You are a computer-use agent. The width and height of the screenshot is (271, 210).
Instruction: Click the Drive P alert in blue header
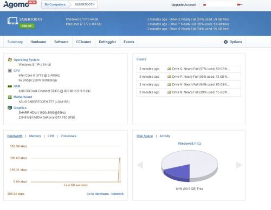188,24
